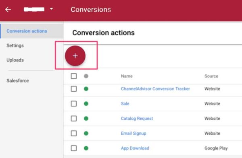
Task: Click green status dot for Email Signup
Action: tap(86, 133)
